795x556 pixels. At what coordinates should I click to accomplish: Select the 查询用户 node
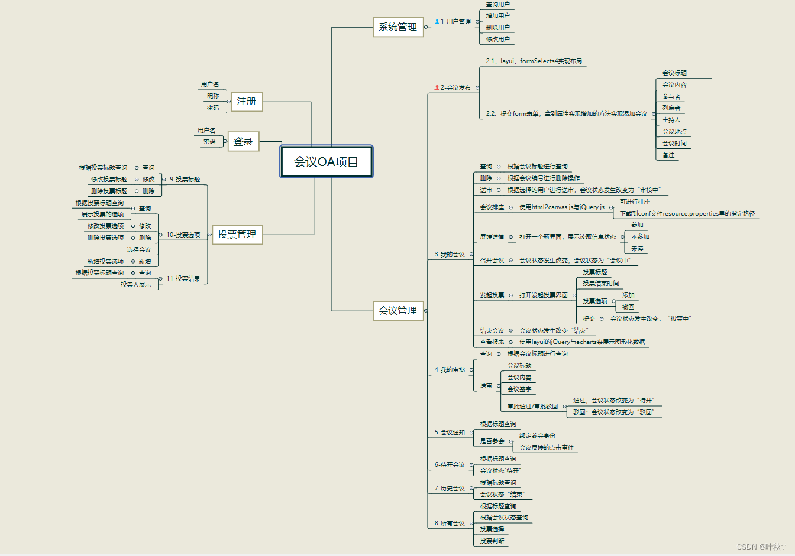coord(497,5)
